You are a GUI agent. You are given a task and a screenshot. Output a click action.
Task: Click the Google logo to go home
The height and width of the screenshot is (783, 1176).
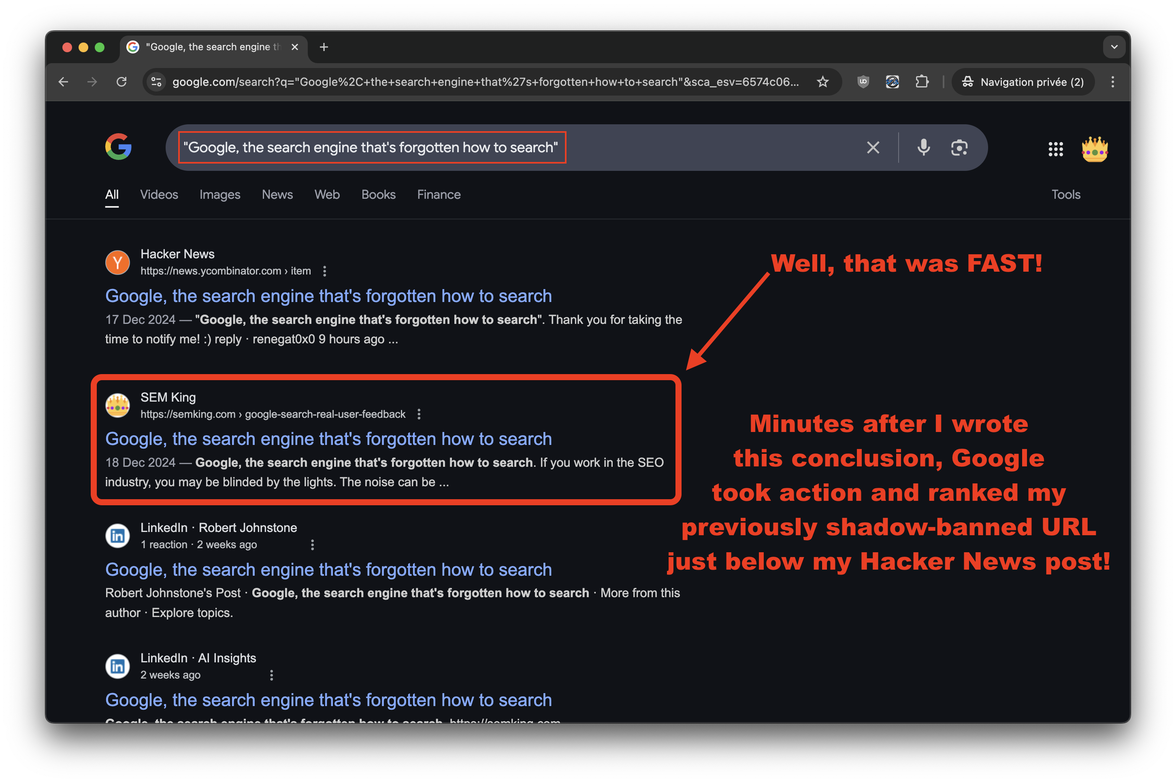point(118,147)
